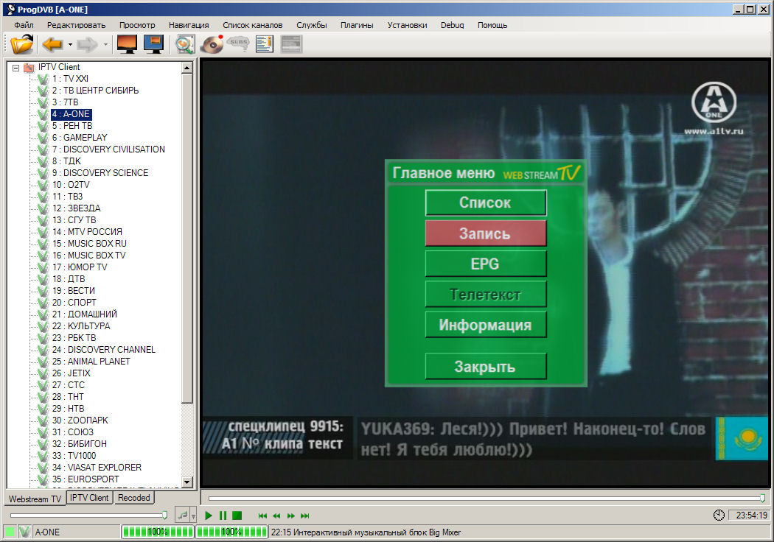Click the check icon beside EUROSPORT
Screen dimensions: 774x542
(43, 479)
